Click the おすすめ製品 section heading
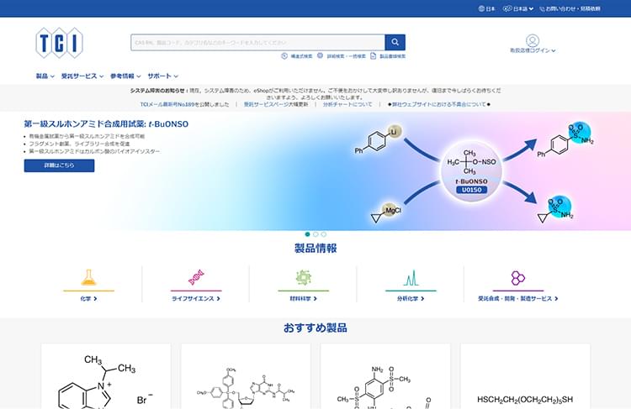This screenshot has height=409, width=631. point(315,328)
